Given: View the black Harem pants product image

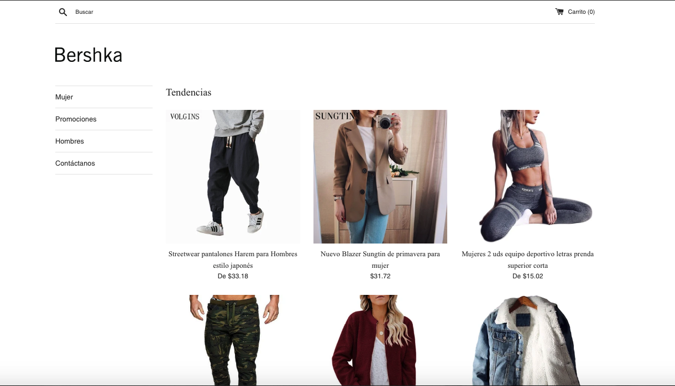Looking at the screenshot, I should point(233,177).
